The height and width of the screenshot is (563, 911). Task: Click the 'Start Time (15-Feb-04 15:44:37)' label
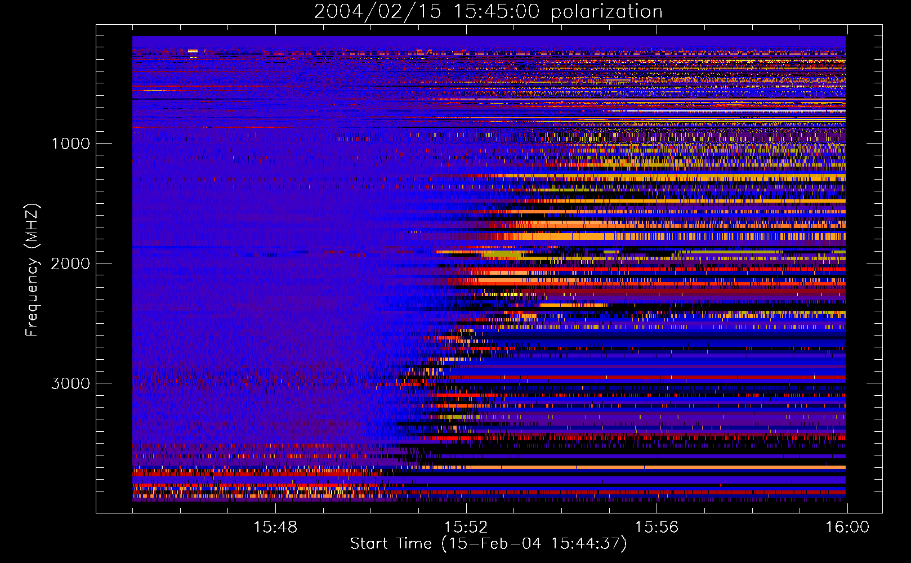[x=488, y=544]
